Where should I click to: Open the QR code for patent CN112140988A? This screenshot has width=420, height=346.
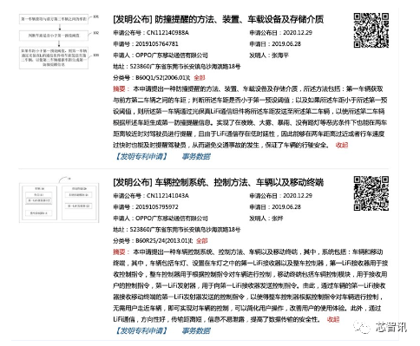371,30
